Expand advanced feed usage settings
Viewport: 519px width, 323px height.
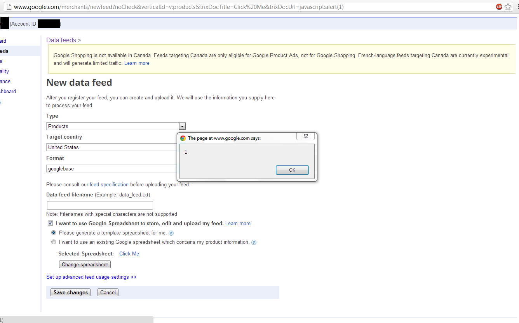91,277
